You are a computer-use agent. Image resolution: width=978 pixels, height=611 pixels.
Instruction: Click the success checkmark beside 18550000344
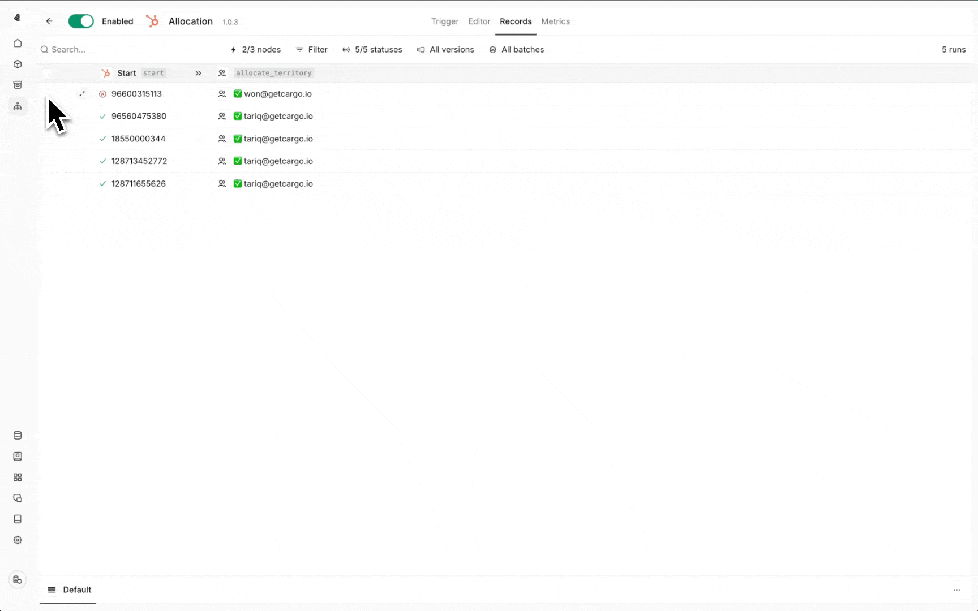[x=102, y=139]
